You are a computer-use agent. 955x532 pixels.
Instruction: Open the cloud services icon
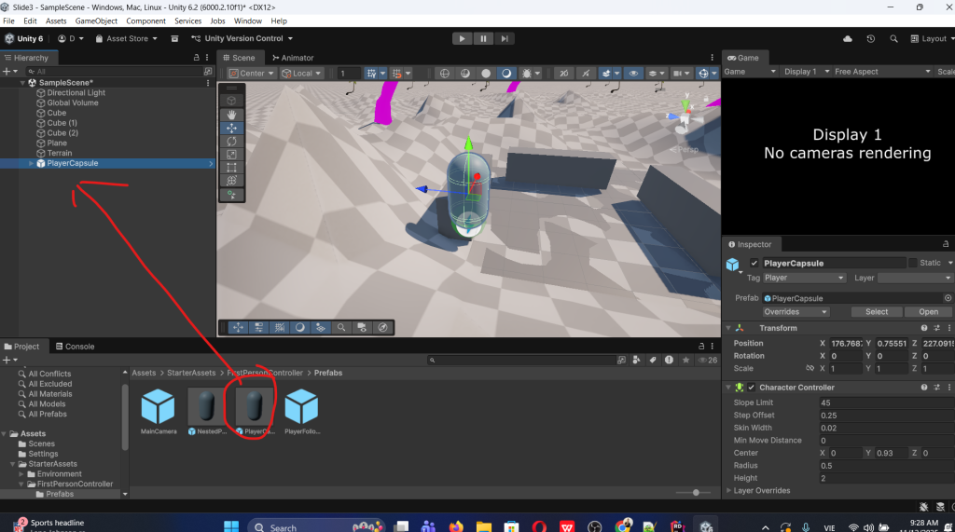click(x=847, y=39)
